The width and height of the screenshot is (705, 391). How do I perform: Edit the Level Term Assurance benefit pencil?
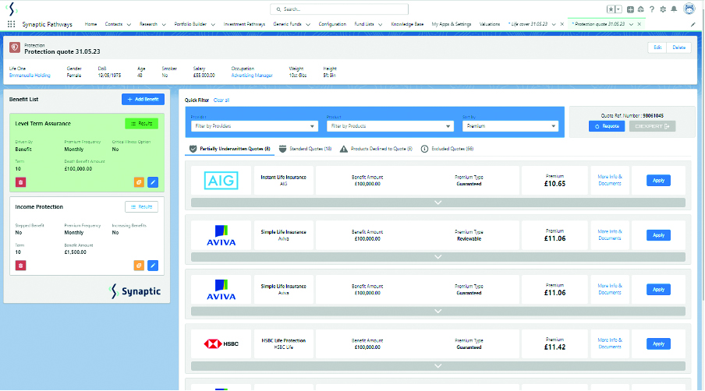click(153, 182)
